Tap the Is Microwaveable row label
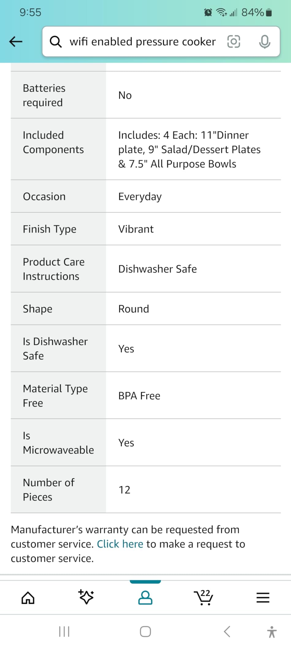 (58, 443)
